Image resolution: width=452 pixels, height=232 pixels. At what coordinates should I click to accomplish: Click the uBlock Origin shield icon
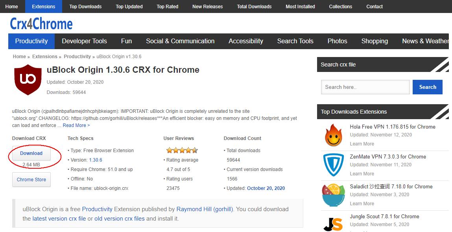[28, 80]
